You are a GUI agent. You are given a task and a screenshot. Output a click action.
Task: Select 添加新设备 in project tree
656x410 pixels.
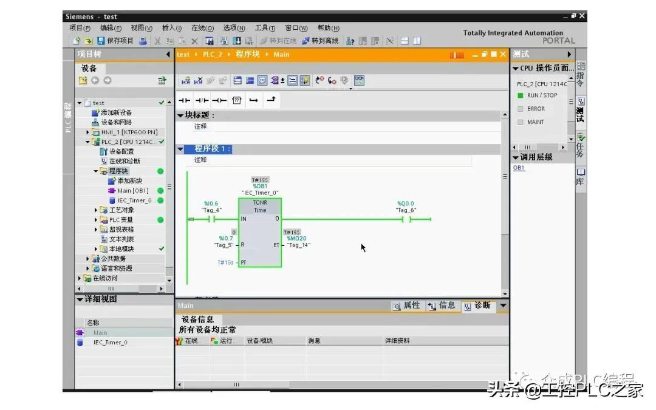click(x=116, y=112)
